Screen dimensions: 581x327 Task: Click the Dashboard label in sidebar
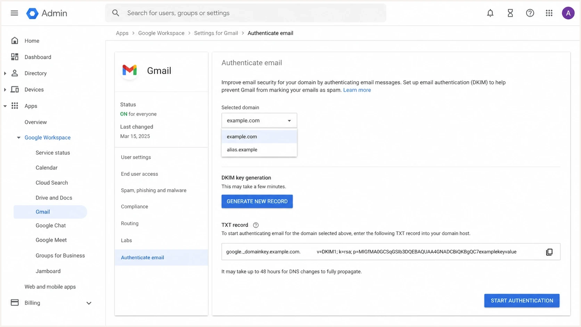point(38,57)
